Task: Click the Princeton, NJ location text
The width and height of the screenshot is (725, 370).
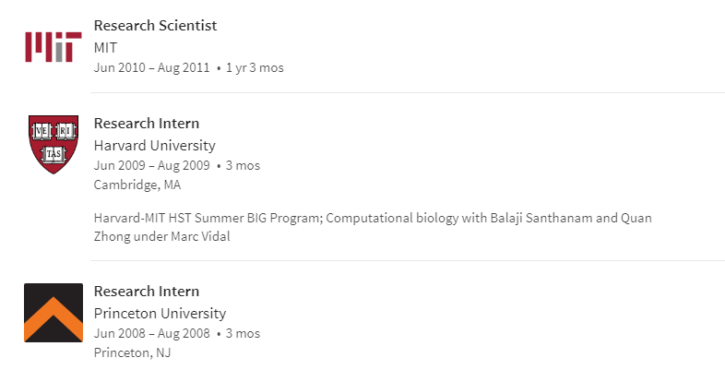Action: [x=132, y=352]
